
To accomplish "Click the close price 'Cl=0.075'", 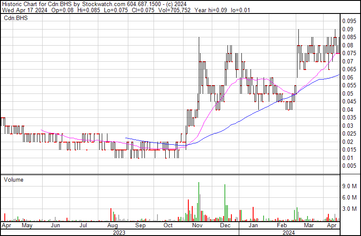I will point(143,10).
